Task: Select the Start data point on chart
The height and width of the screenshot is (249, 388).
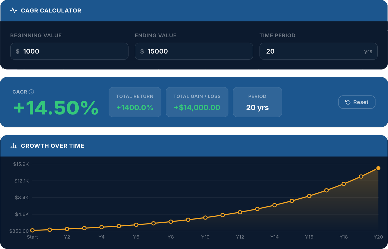Action: [32, 230]
